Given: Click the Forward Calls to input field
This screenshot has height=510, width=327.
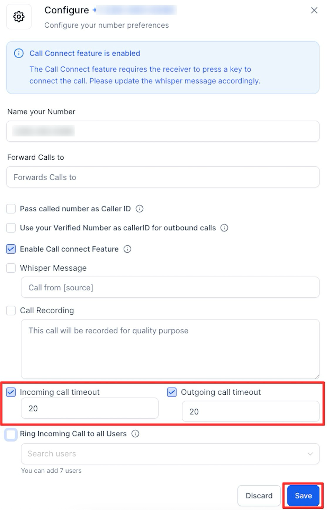Looking at the screenshot, I should 163,177.
